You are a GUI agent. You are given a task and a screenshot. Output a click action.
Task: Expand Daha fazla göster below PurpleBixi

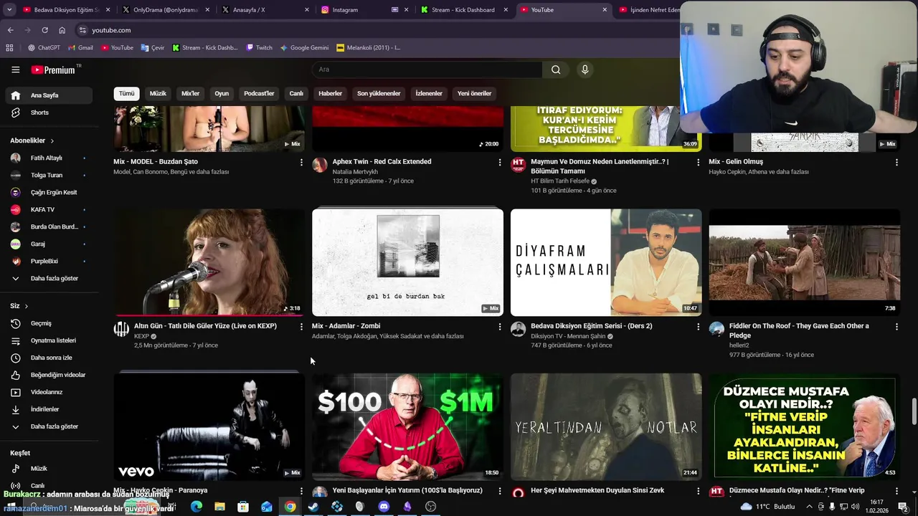[49, 279]
